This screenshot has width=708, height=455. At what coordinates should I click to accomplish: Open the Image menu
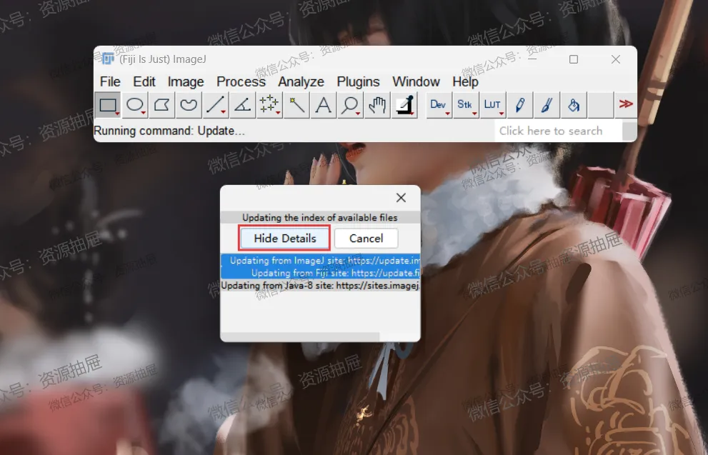(x=186, y=81)
